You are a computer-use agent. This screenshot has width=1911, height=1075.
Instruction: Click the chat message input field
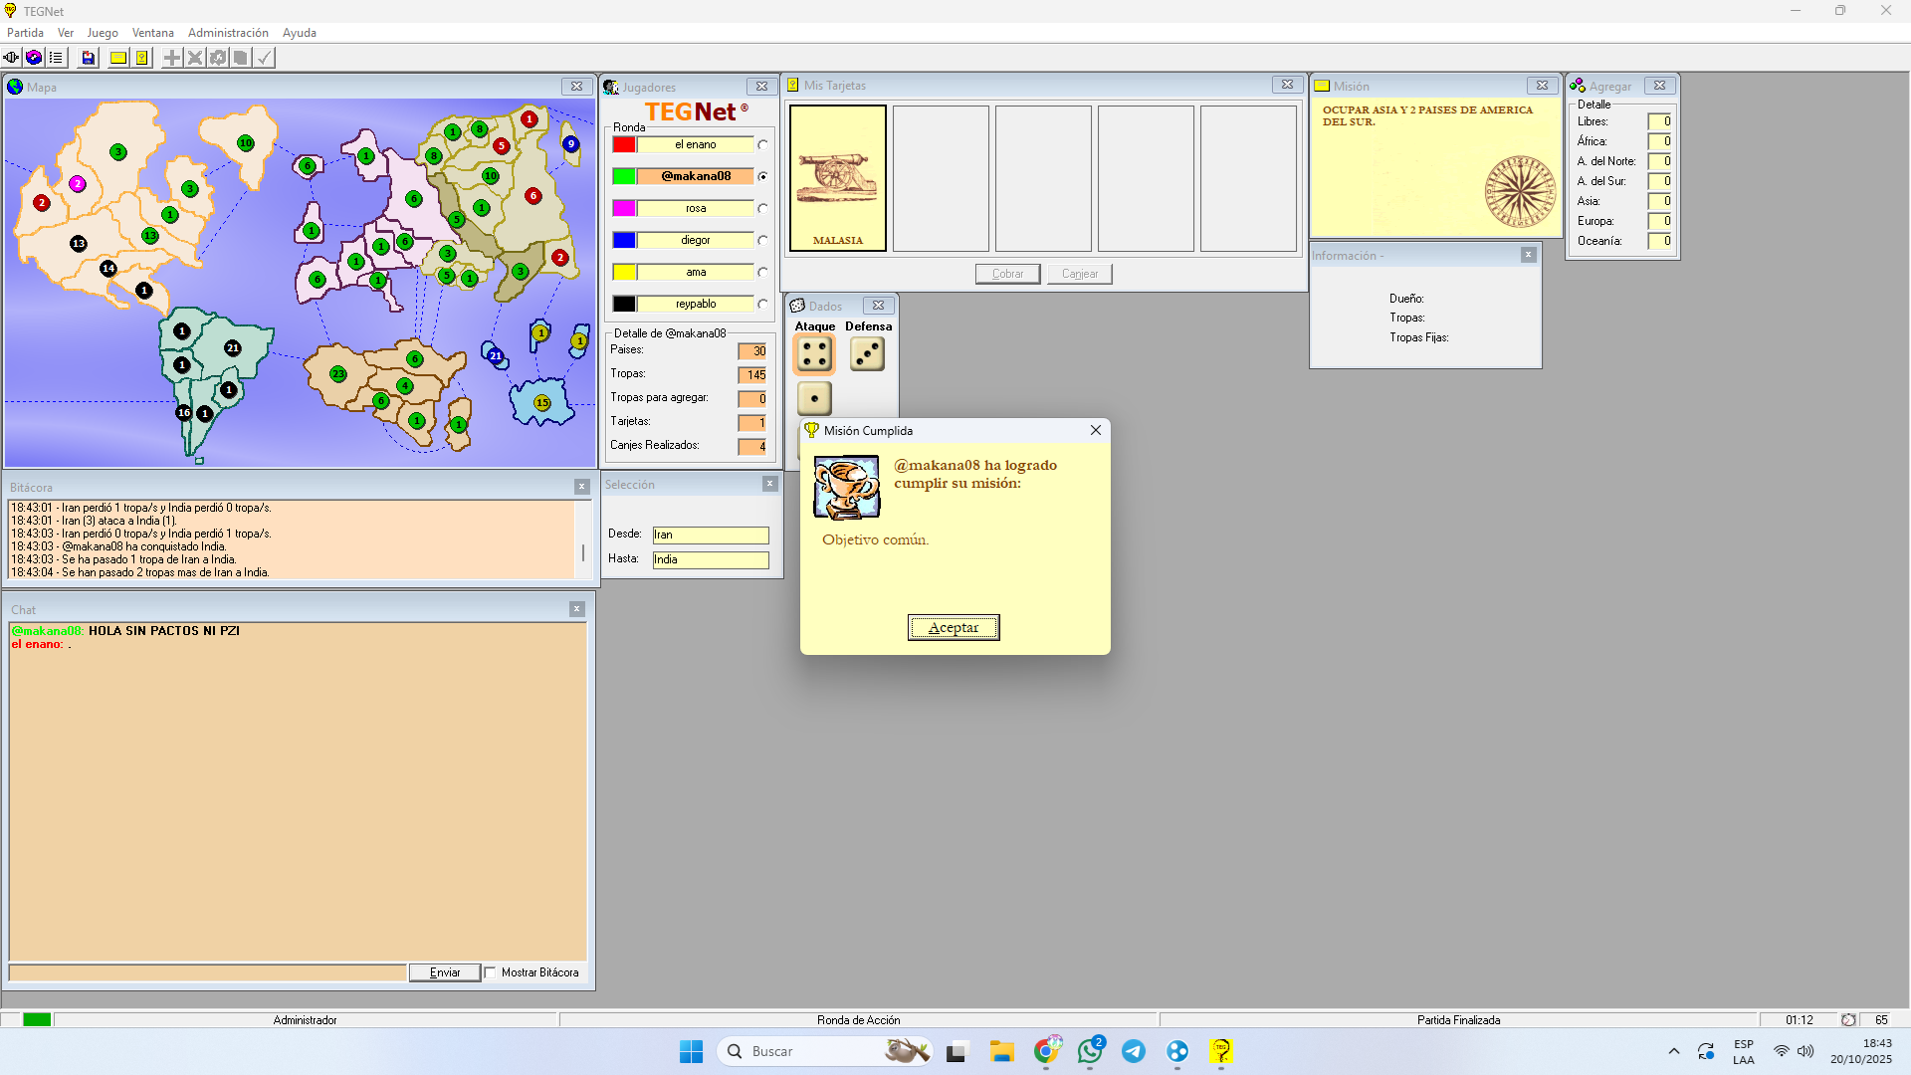207,972
